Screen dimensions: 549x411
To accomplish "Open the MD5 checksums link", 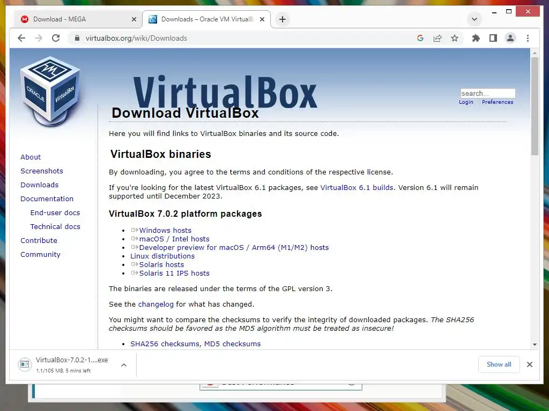I will 233,344.
